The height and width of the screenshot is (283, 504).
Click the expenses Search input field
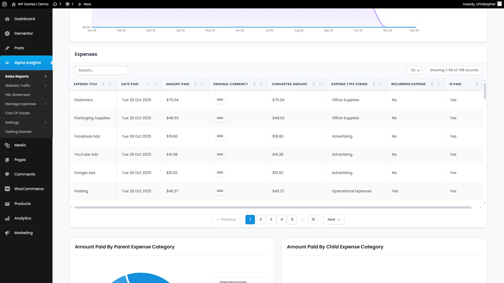point(101,70)
